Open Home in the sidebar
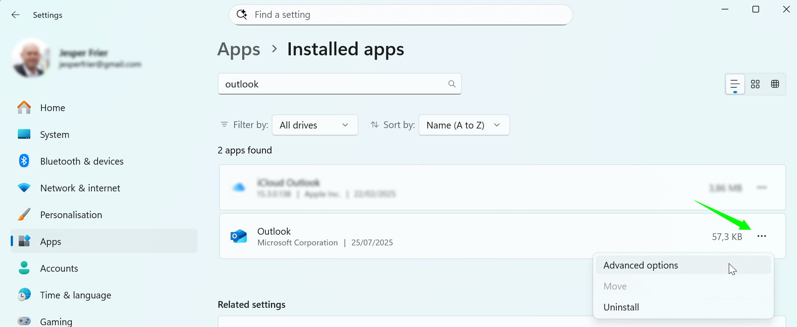The image size is (797, 327). click(104, 108)
